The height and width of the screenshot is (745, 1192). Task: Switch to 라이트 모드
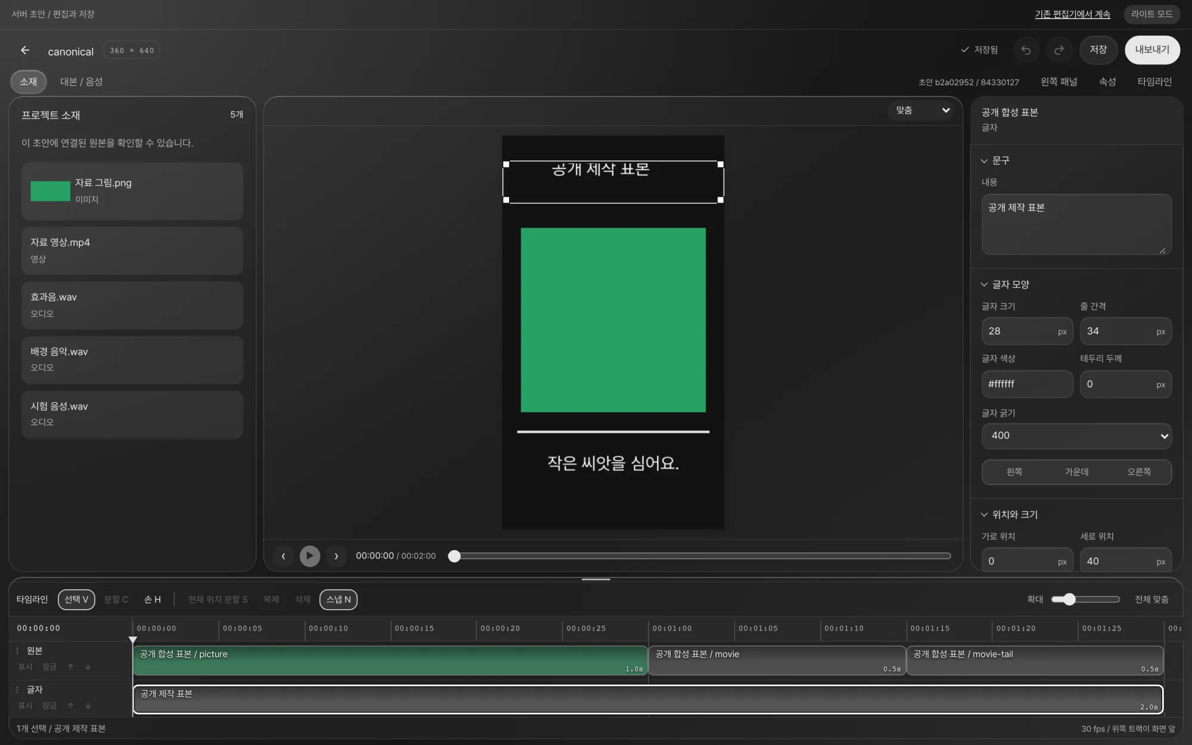(x=1151, y=14)
